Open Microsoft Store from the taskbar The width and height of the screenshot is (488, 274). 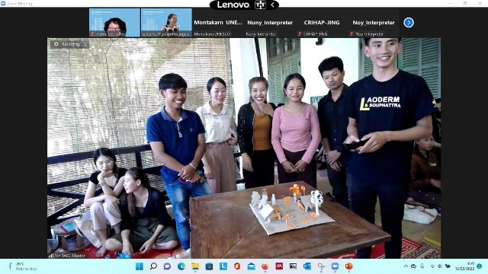coord(209,266)
